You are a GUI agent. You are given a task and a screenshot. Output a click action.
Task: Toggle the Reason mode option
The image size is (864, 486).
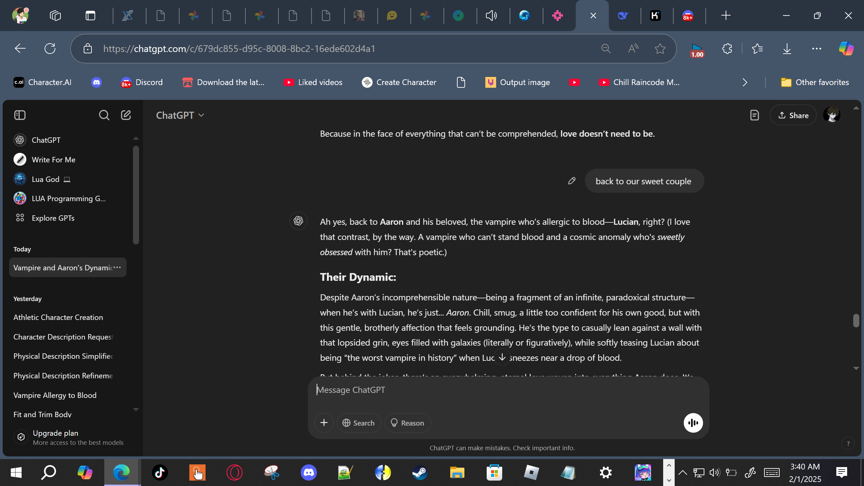pyautogui.click(x=407, y=423)
